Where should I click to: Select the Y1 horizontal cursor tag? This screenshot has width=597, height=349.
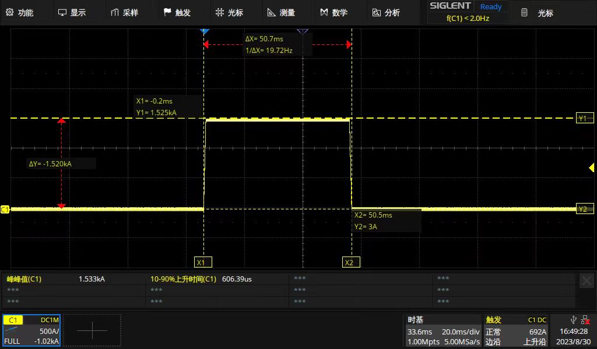pos(583,118)
